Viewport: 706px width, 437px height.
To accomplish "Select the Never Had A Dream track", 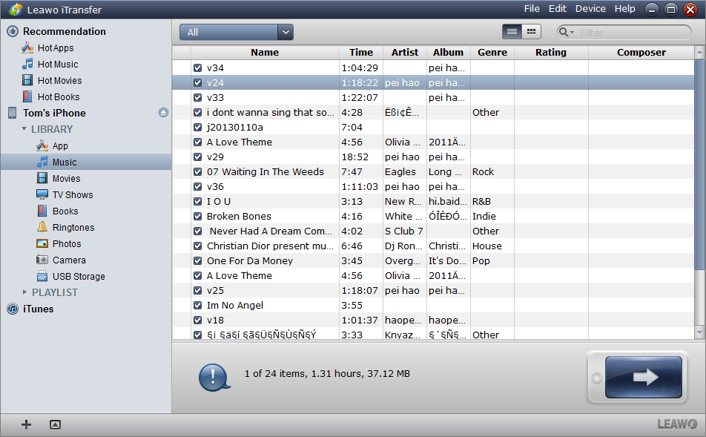I will point(433,231).
